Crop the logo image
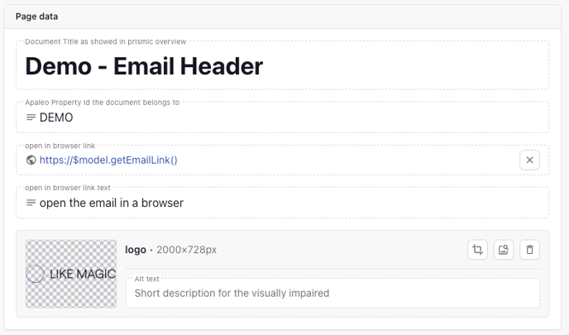The width and height of the screenshot is (569, 335). [477, 250]
